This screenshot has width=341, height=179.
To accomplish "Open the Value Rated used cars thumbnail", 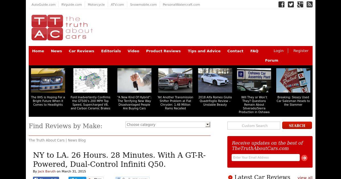I will pos(293,80).
